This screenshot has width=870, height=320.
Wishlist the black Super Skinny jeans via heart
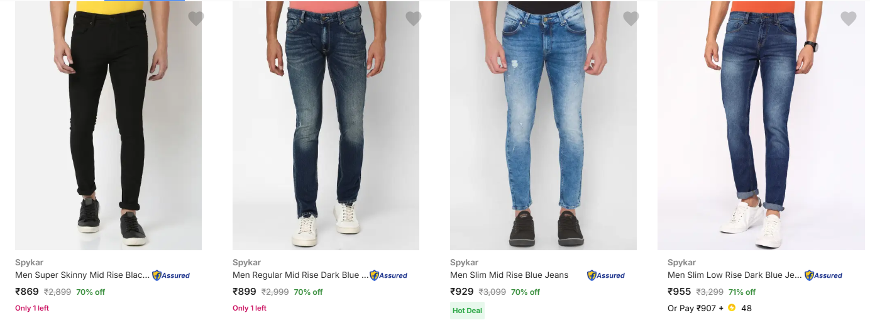(x=196, y=19)
